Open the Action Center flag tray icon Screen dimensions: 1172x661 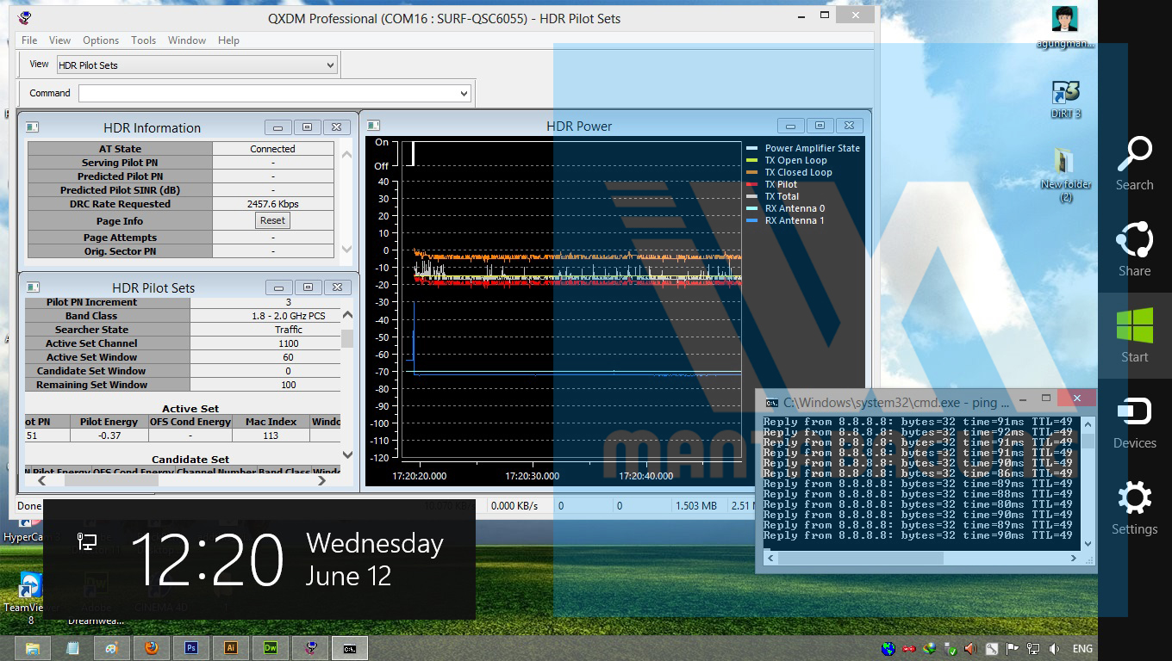(1012, 649)
